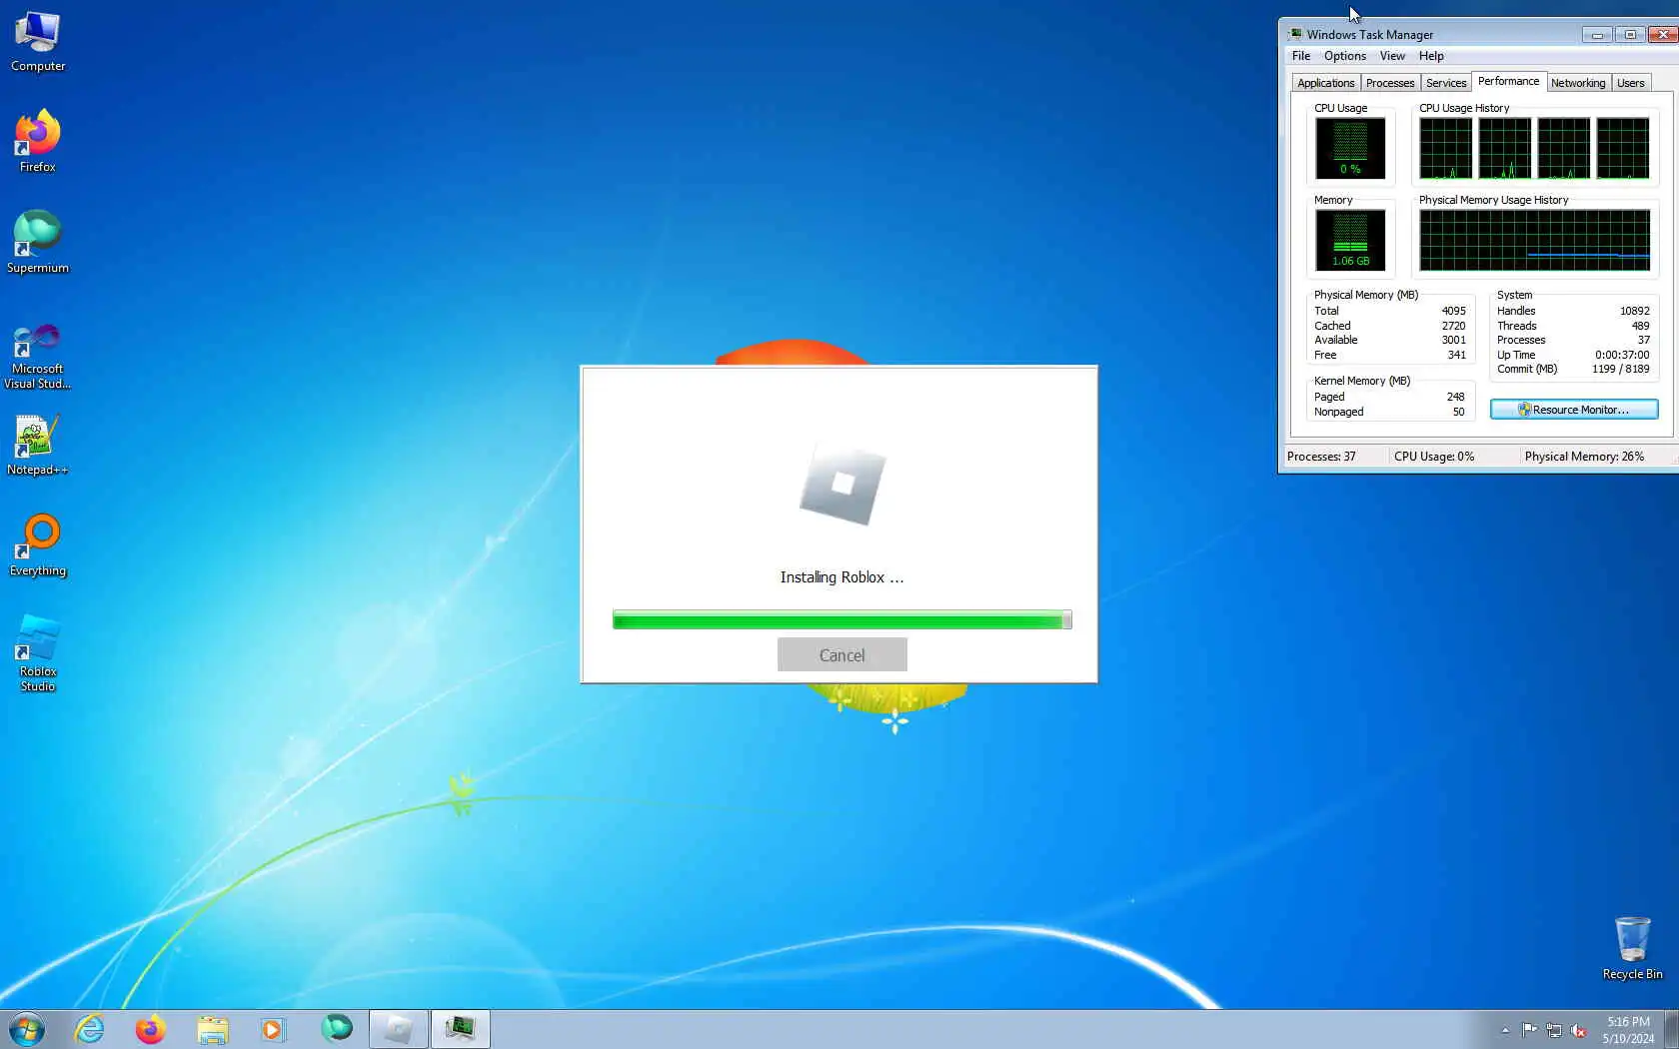1679x1049 pixels.
Task: Click the Memory gauge showing 1.06 GB
Action: (1350, 240)
